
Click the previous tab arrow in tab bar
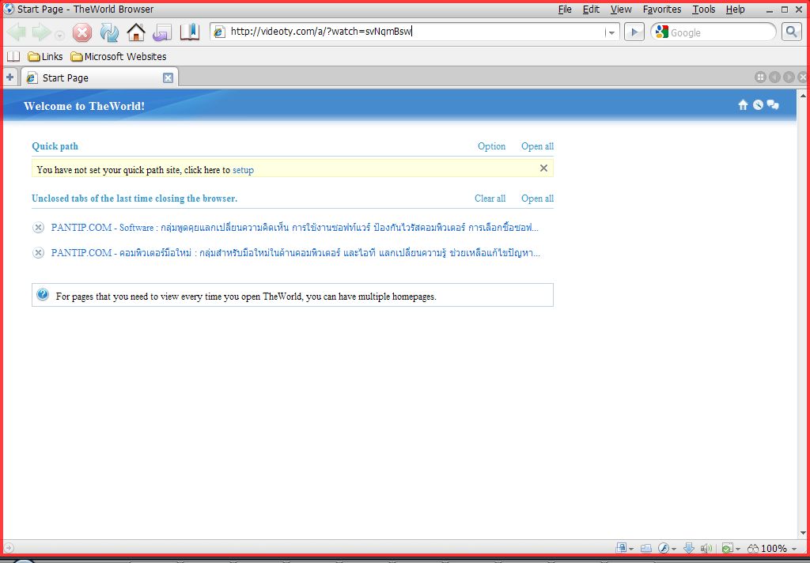pyautogui.click(x=774, y=77)
